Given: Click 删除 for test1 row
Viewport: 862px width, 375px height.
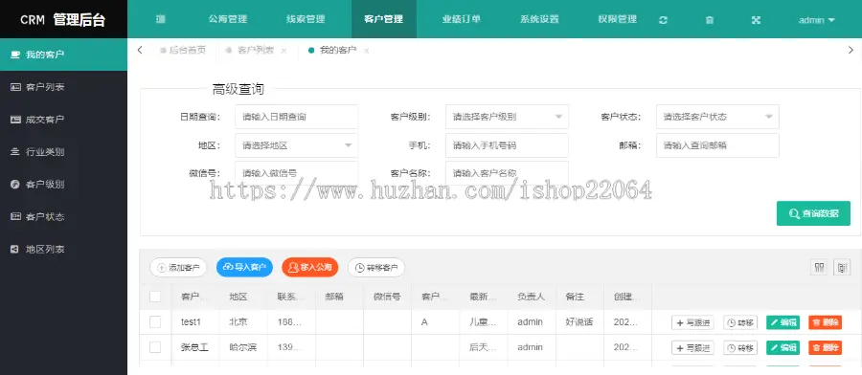Looking at the screenshot, I should (826, 322).
